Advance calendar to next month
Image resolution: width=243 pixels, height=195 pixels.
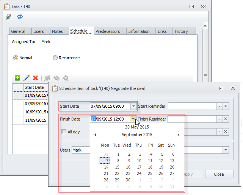[x=178, y=135]
